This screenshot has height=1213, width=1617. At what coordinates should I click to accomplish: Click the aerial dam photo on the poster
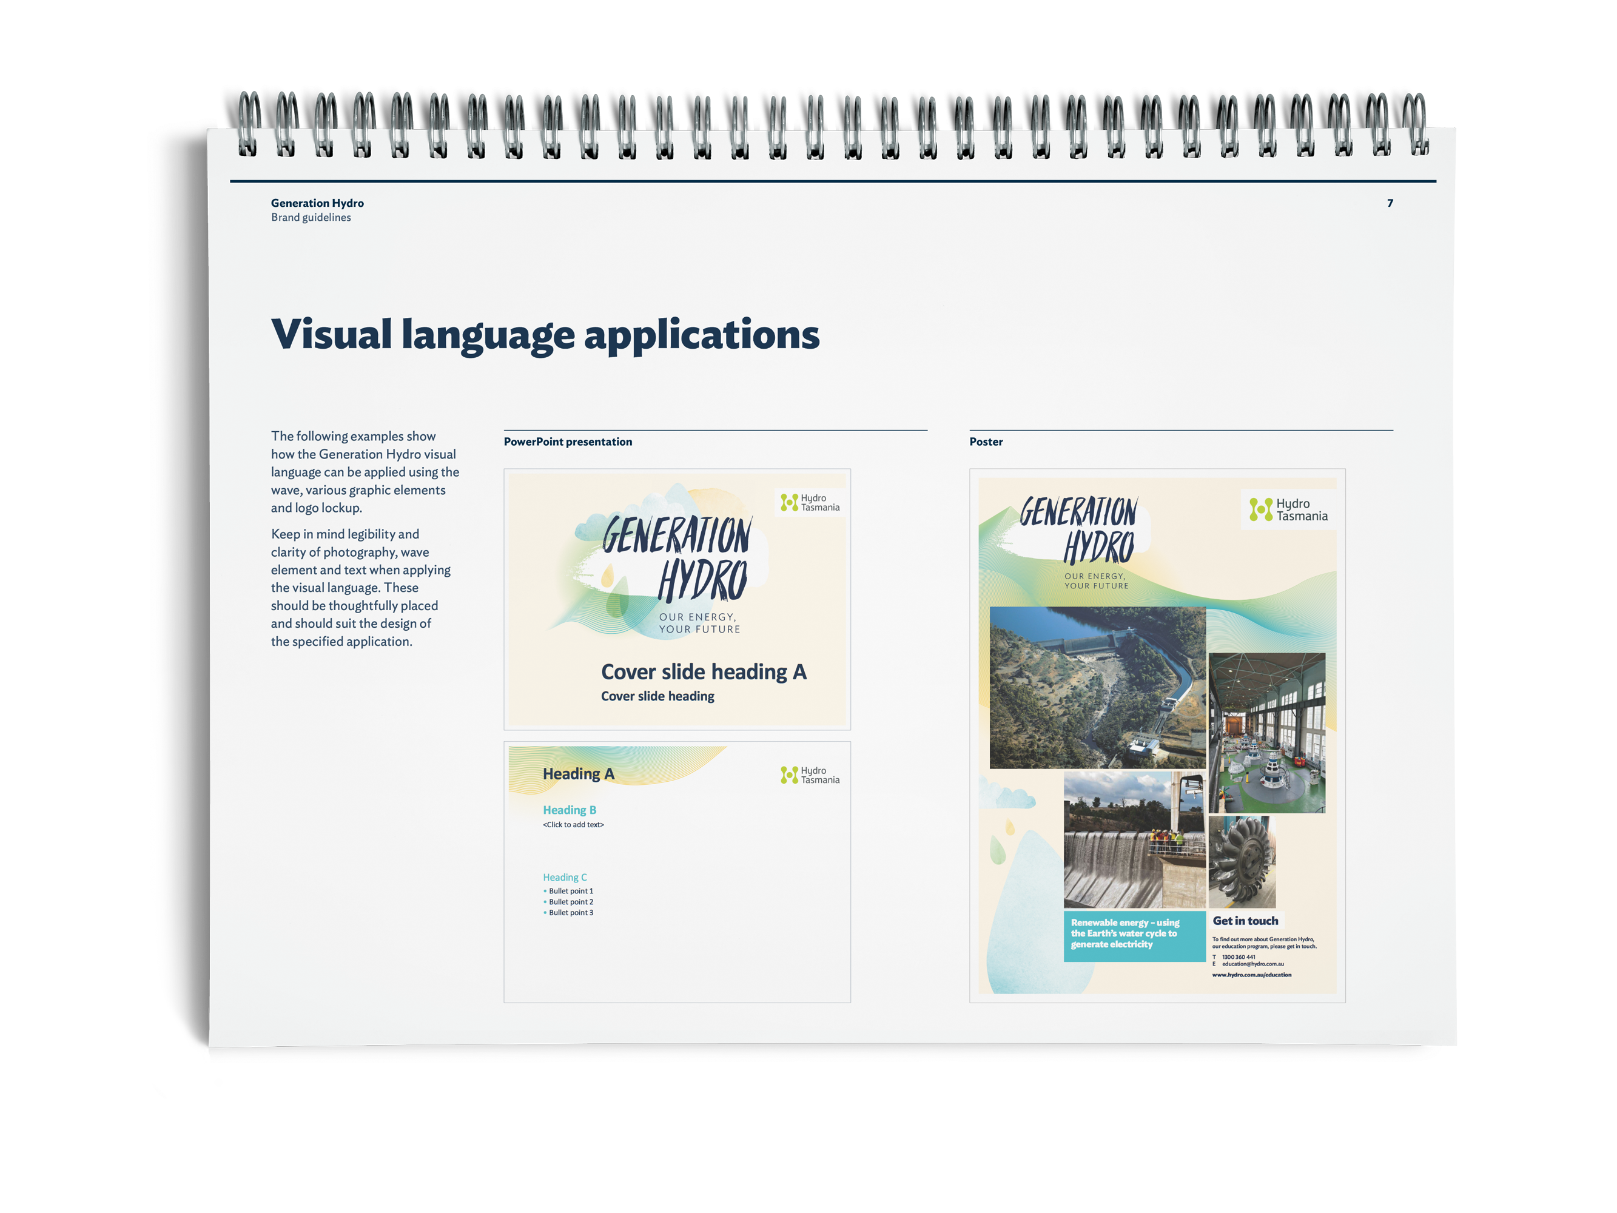1097,687
